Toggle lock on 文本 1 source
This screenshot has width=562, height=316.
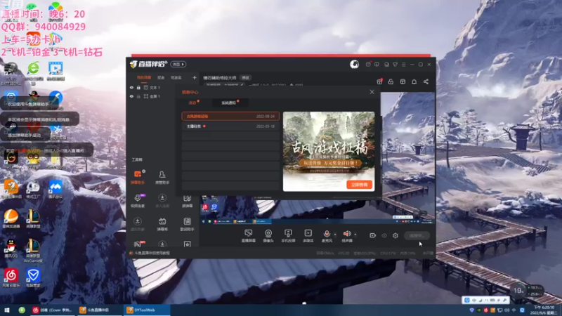tap(138, 87)
